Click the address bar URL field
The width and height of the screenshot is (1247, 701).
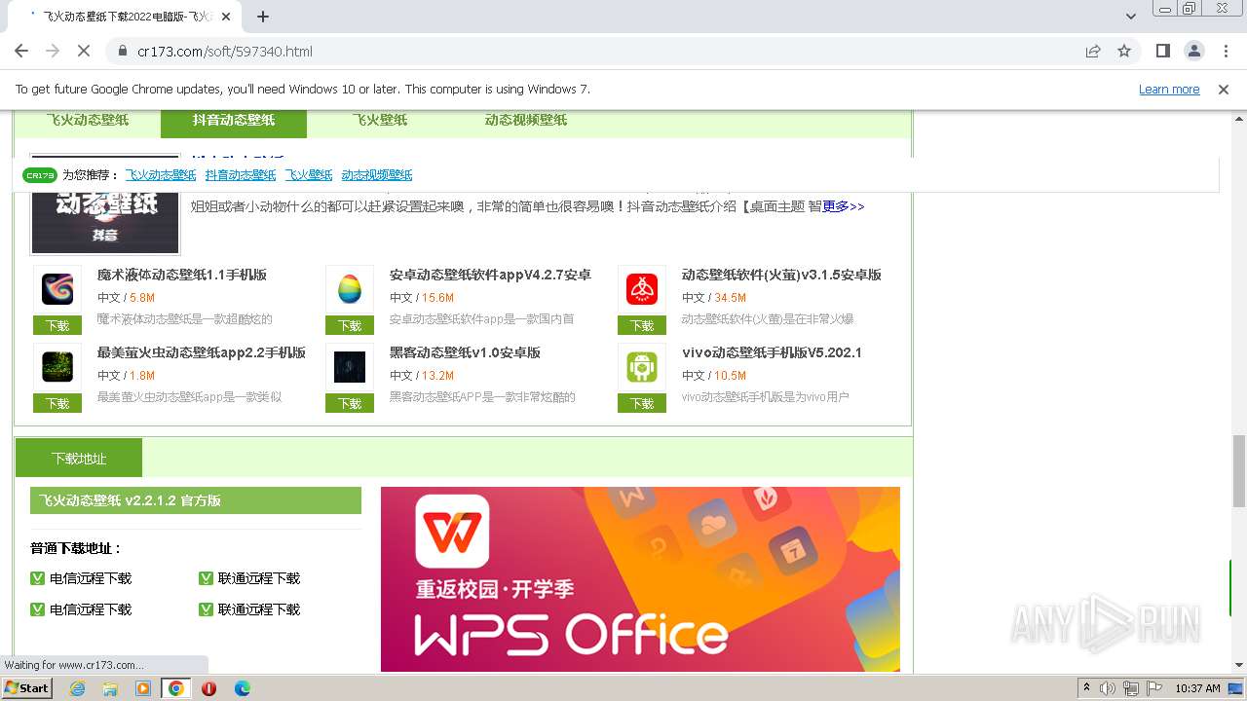(585, 51)
